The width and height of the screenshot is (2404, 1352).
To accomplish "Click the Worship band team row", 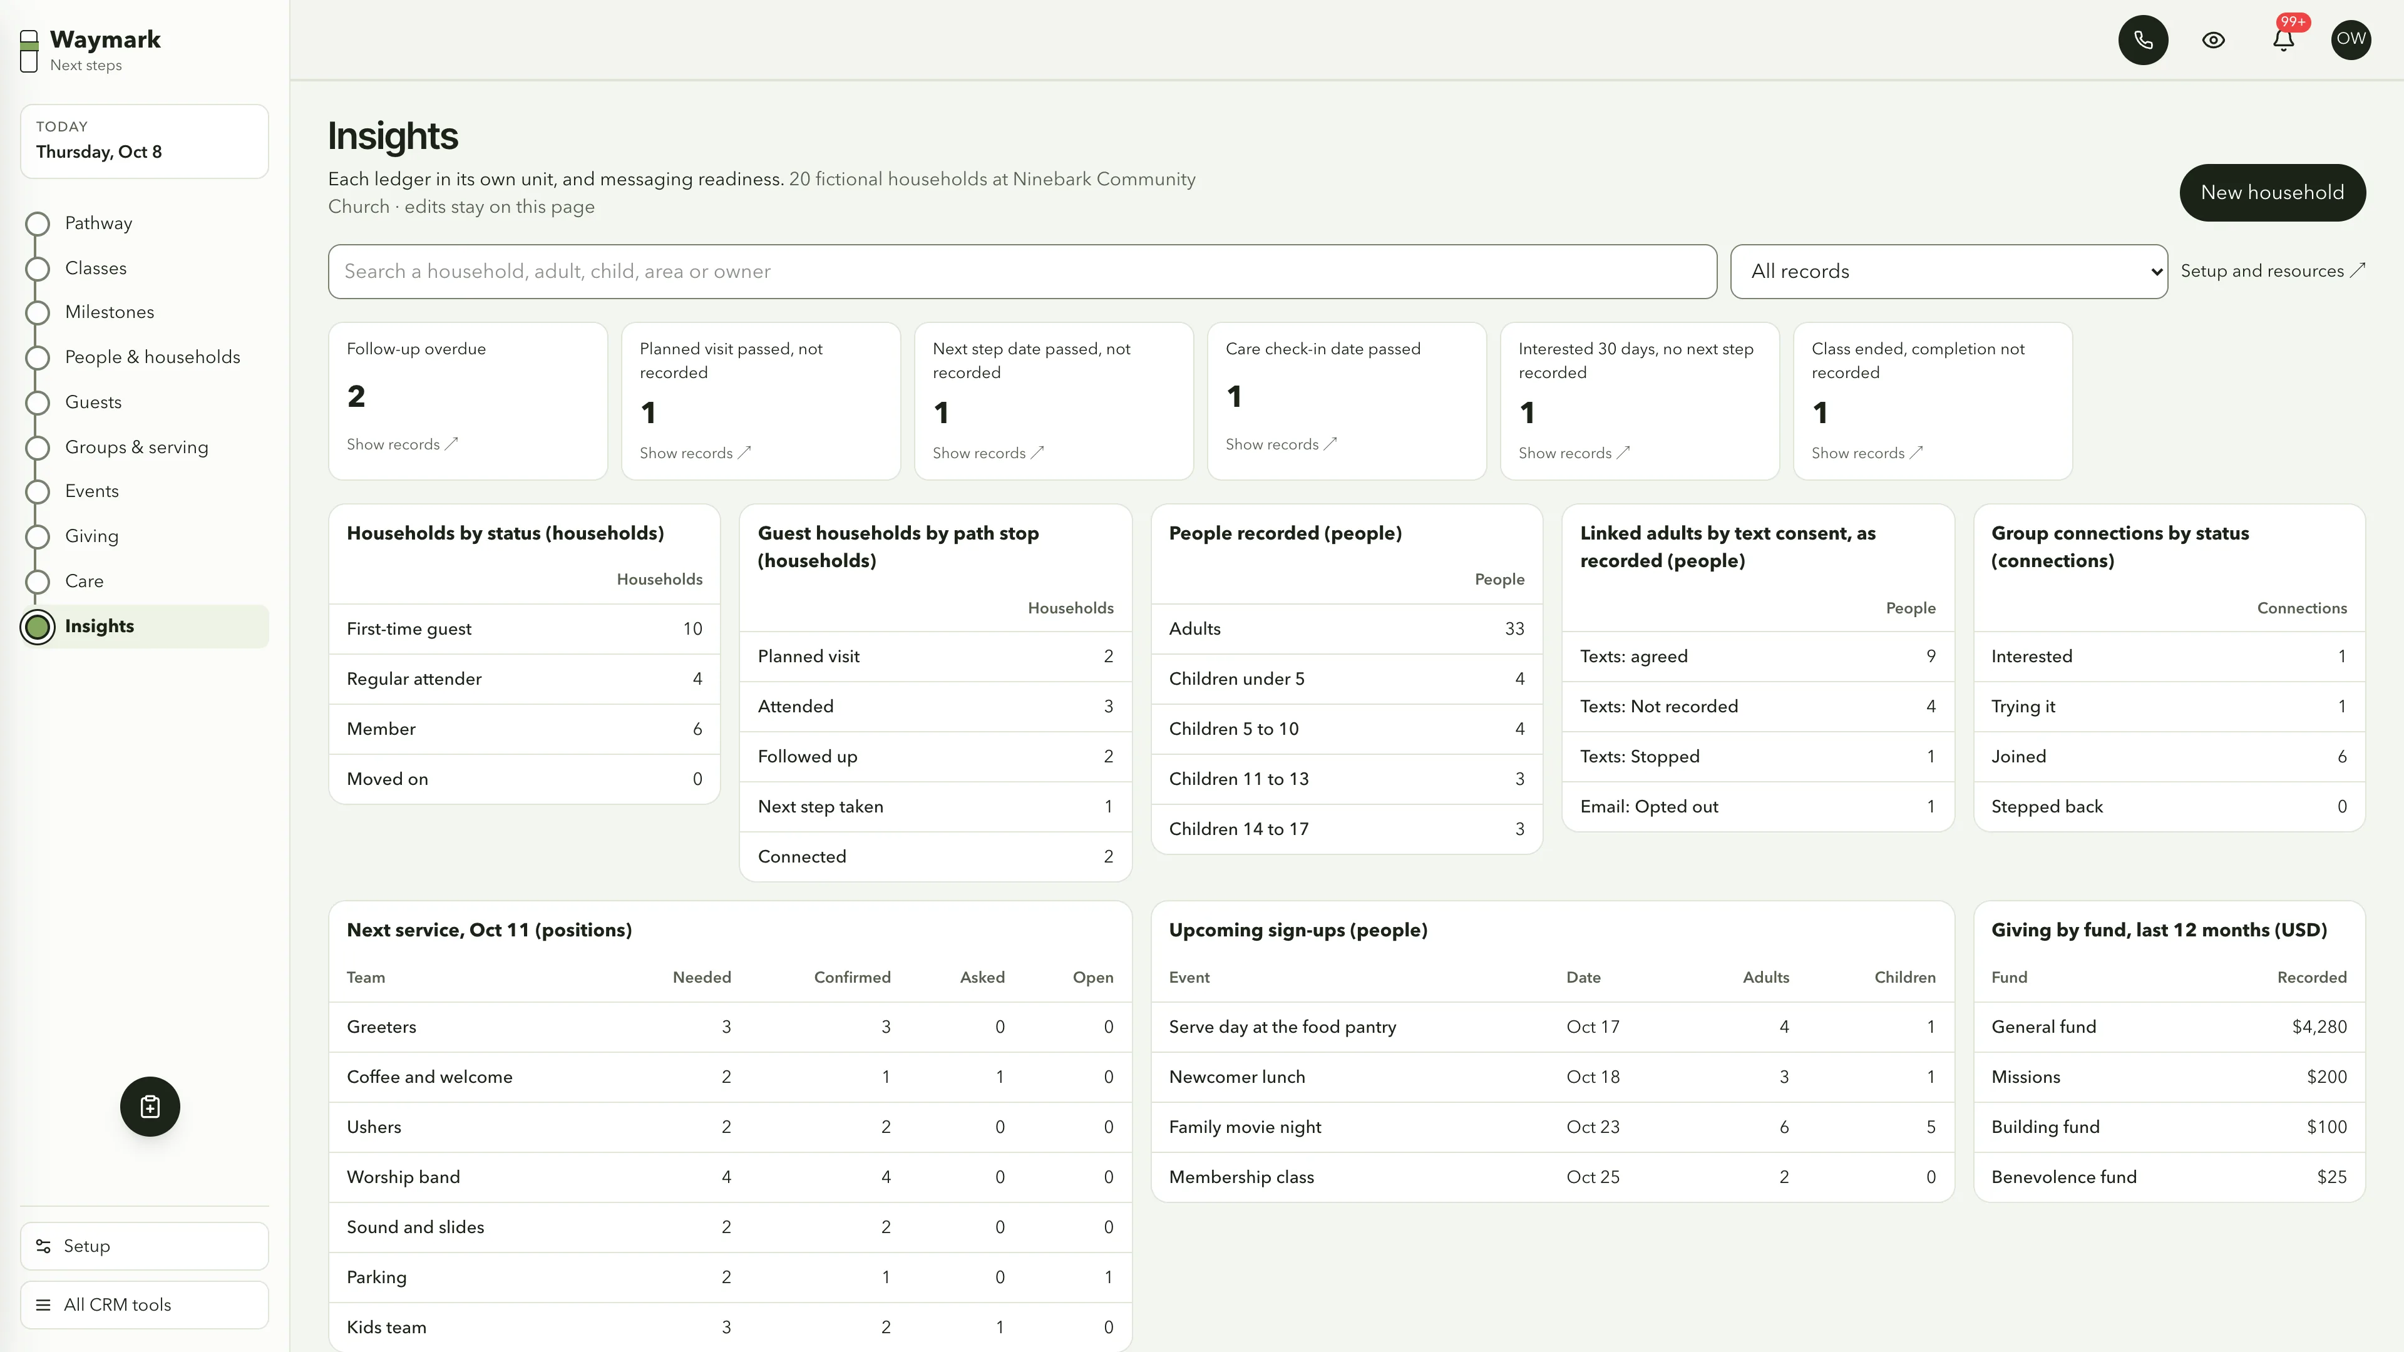I will (730, 1177).
